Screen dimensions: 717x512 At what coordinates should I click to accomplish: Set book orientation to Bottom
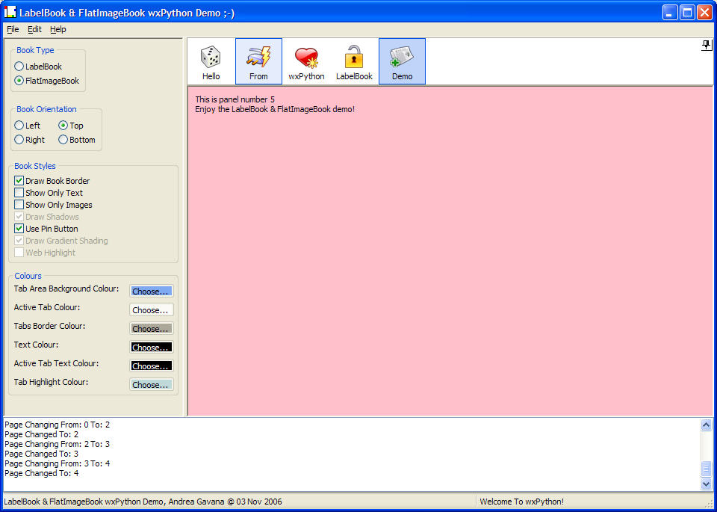pyautogui.click(x=63, y=140)
